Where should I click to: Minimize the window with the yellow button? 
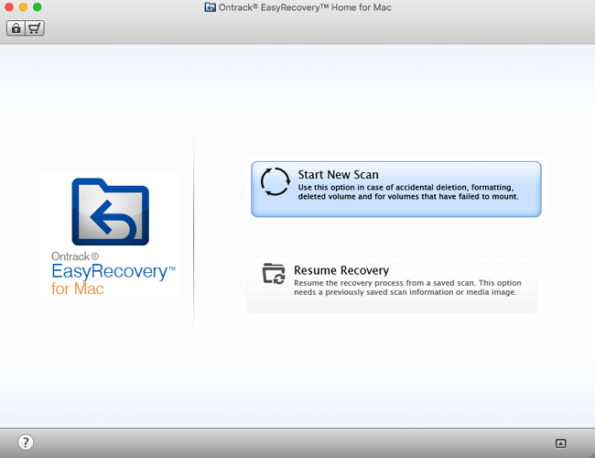point(23,7)
